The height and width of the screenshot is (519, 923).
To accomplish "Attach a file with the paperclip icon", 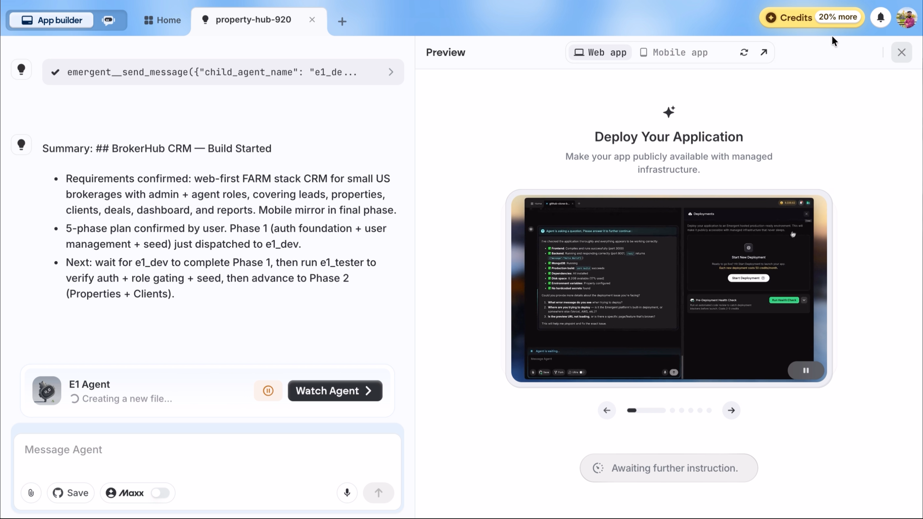I will pyautogui.click(x=31, y=493).
